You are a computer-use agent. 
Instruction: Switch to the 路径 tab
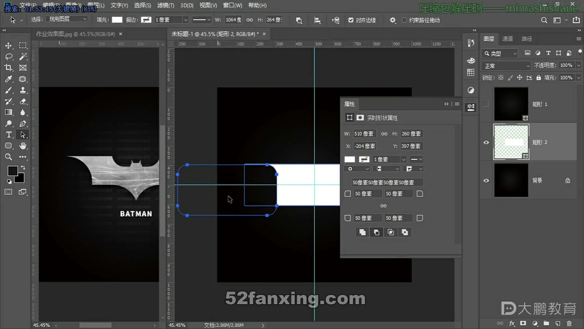527,39
